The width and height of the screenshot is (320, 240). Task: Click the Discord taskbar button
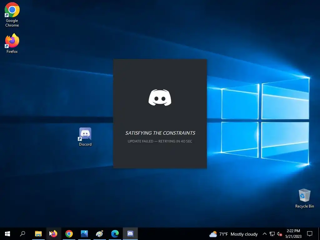[x=130, y=234]
